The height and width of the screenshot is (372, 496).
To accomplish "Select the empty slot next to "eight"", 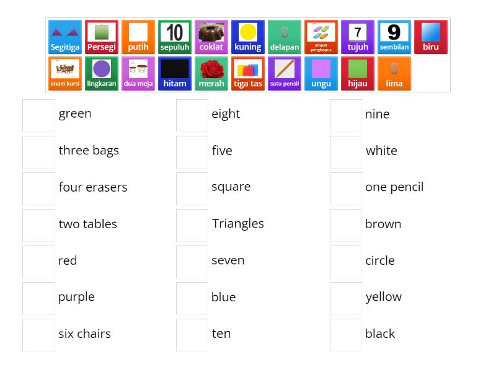I will point(192,115).
